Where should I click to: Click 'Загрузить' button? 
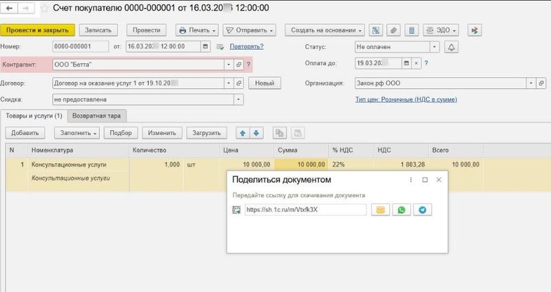[207, 133]
